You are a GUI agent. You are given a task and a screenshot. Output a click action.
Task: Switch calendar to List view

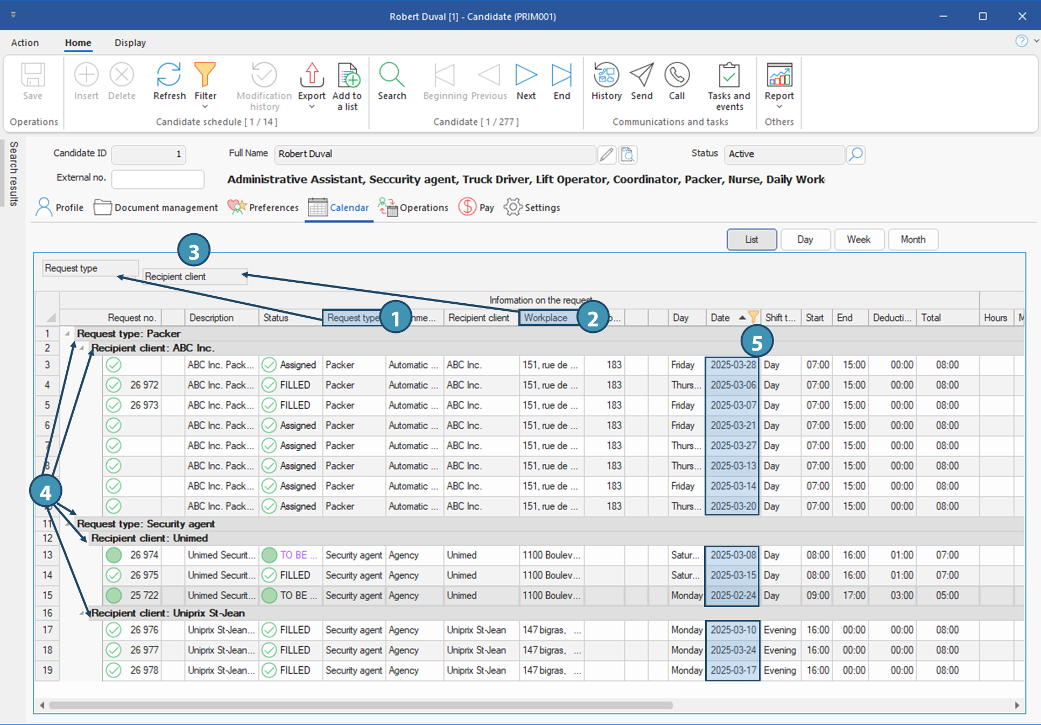tap(751, 240)
